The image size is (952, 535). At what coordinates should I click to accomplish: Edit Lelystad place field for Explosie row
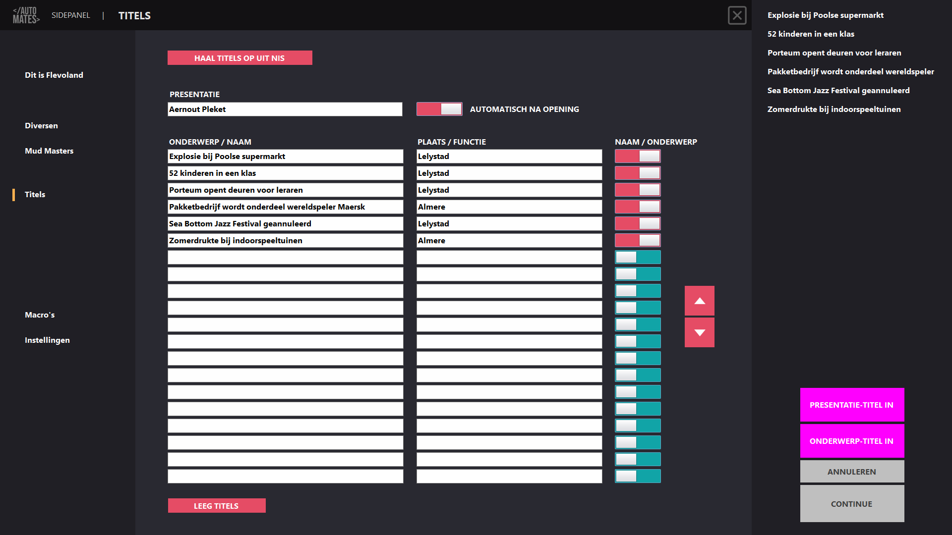(509, 156)
